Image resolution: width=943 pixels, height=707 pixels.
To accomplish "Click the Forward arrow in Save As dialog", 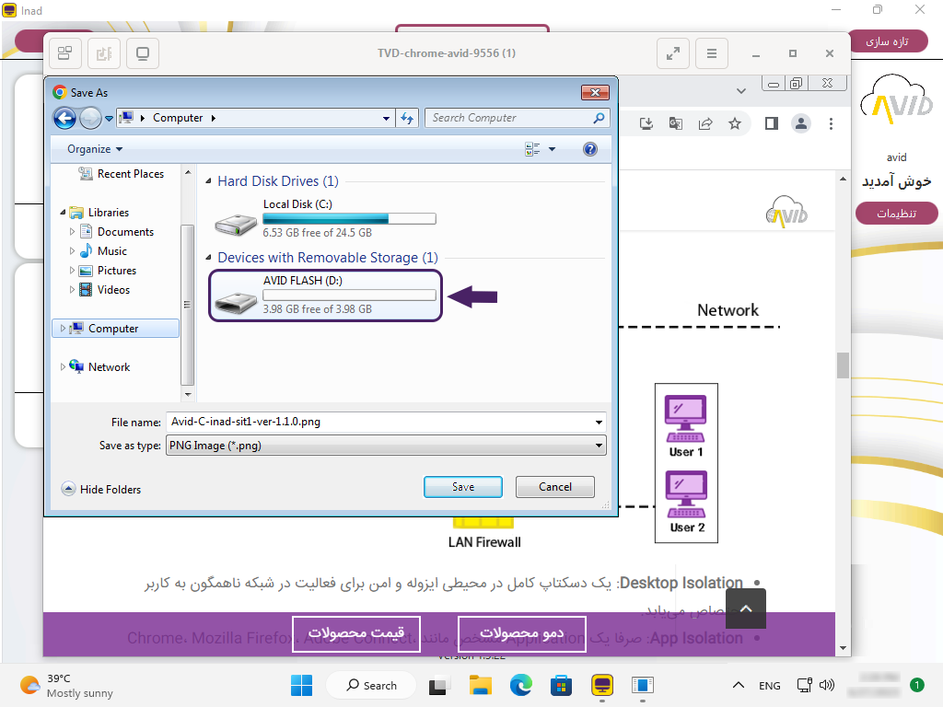I will pos(91,119).
